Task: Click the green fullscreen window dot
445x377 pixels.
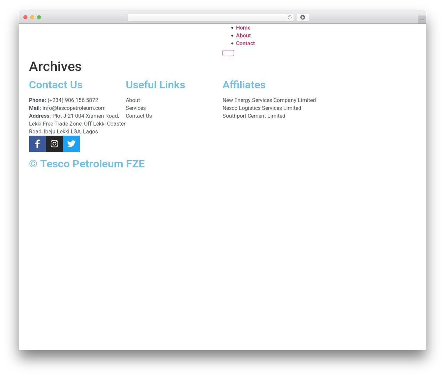Action: (x=39, y=17)
